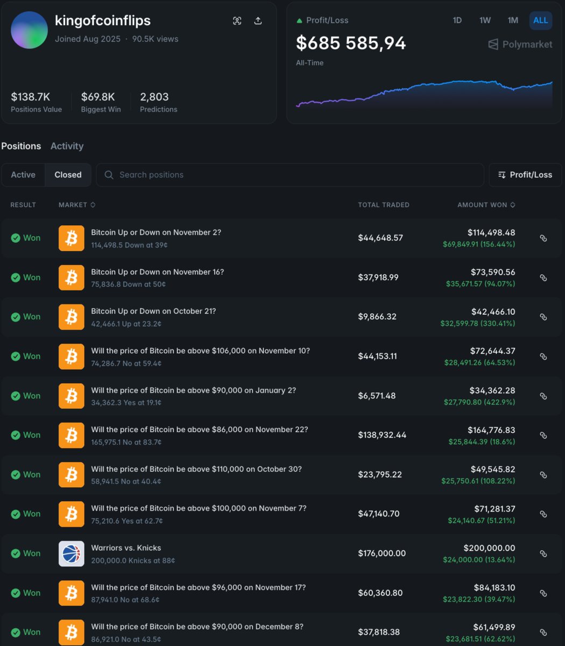The height and width of the screenshot is (646, 565).
Task: Open 'Bitcoin Up or Down on October 21?' market
Action: [153, 311]
